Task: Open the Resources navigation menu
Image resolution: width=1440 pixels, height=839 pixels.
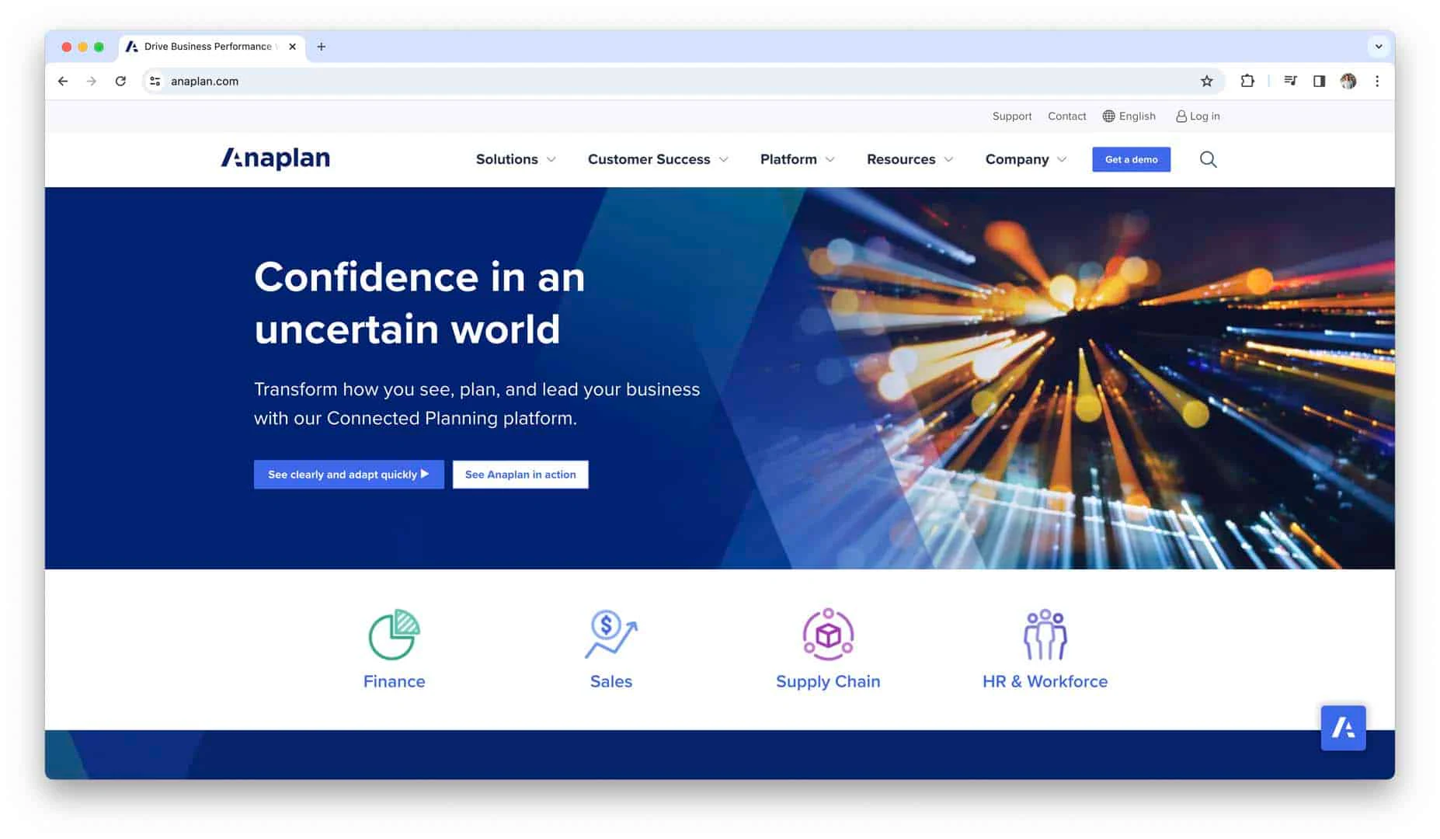Action: pos(901,159)
